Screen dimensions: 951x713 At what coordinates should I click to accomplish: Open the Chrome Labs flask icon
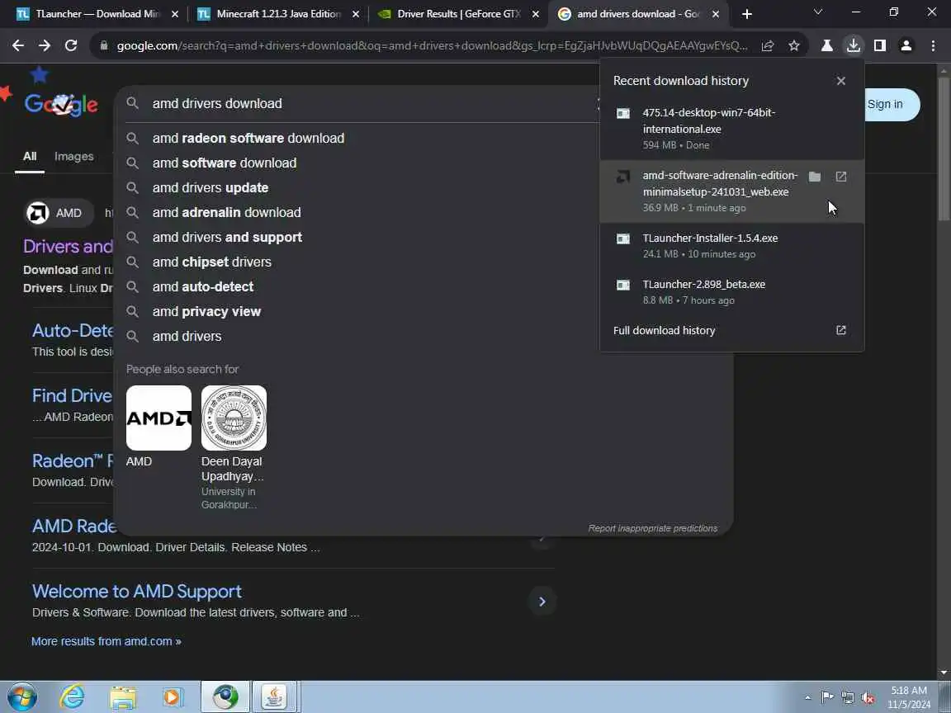click(x=826, y=45)
